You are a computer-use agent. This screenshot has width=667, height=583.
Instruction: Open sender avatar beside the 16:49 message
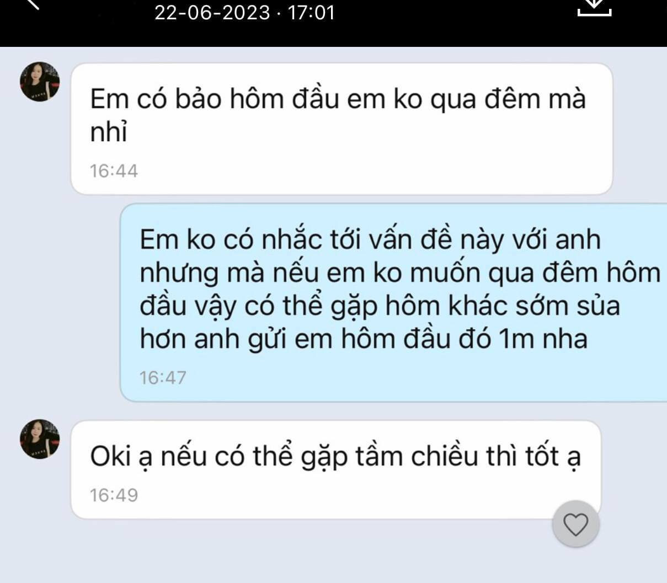[x=40, y=439]
